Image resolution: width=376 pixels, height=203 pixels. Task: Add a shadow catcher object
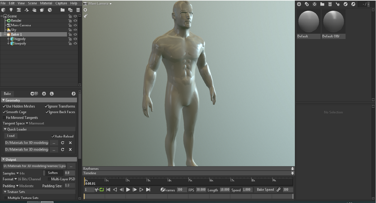pos(27,10)
